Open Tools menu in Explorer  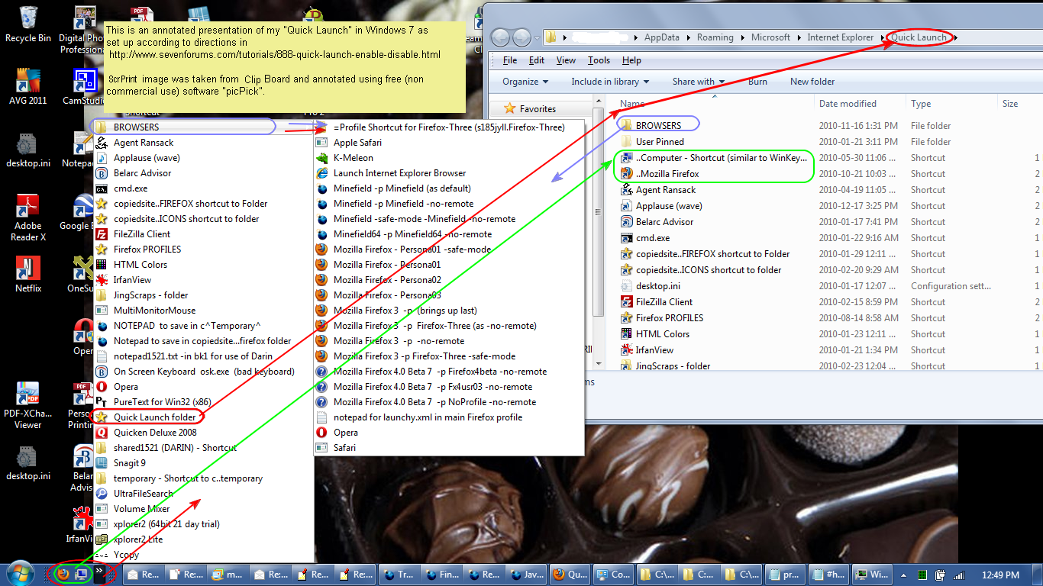(599, 60)
